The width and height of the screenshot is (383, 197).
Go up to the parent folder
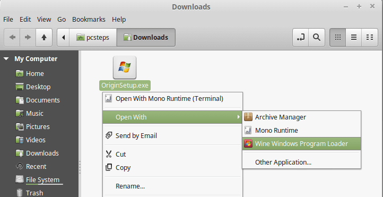click(x=44, y=37)
